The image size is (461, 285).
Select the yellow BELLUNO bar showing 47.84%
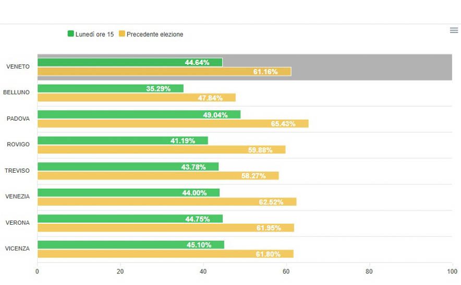(x=136, y=98)
